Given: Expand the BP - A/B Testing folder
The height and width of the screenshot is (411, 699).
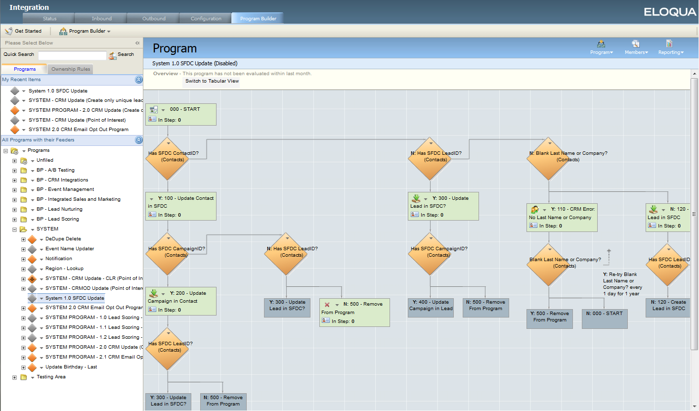Looking at the screenshot, I should pyautogui.click(x=14, y=171).
